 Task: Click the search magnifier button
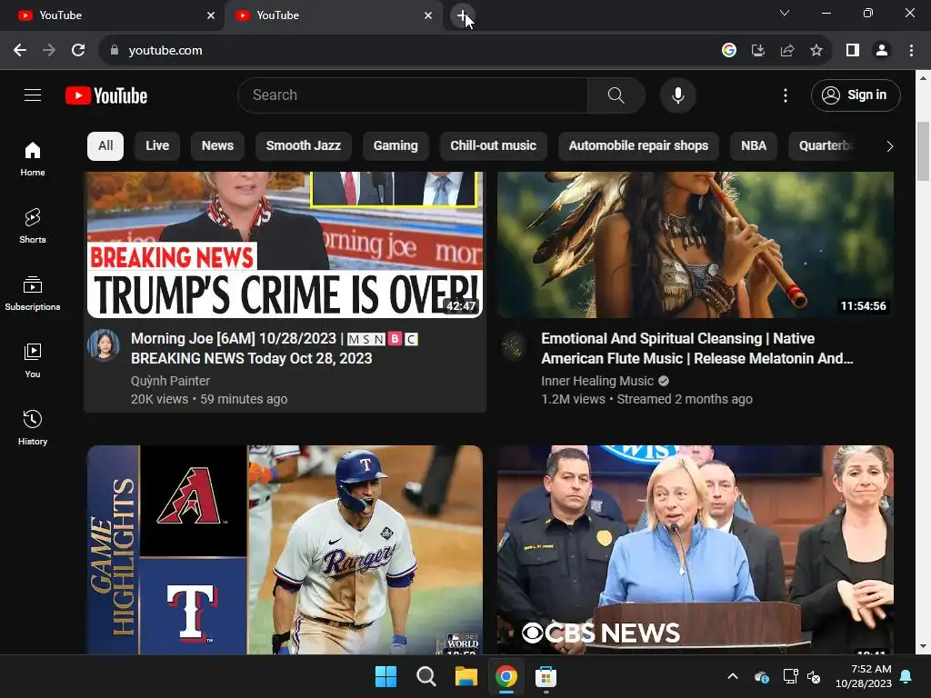[616, 95]
